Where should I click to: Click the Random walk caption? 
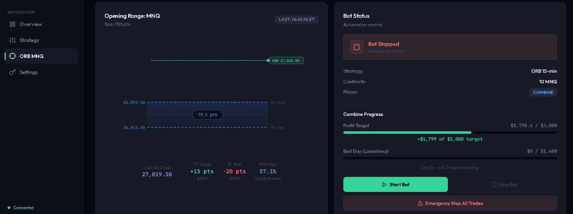[268, 179]
